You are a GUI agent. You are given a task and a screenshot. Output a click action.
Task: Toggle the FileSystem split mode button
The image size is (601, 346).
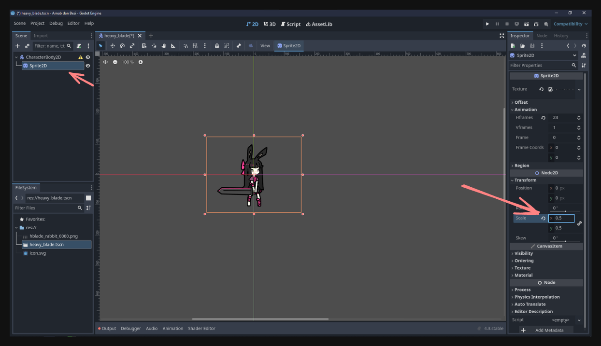(88, 198)
